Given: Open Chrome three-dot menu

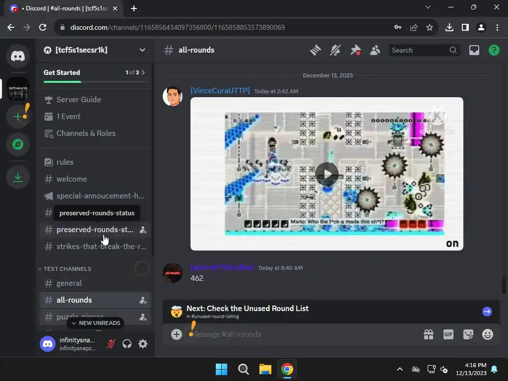Looking at the screenshot, I should point(497,28).
